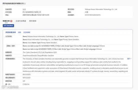Click the first small tag after 英国制裁清单
The image size is (138, 90).
click(19, 32)
